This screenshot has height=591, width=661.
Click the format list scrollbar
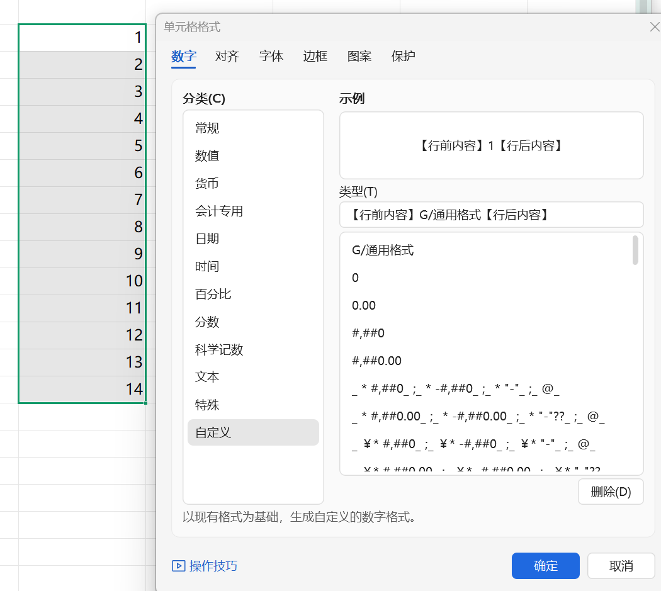635,250
